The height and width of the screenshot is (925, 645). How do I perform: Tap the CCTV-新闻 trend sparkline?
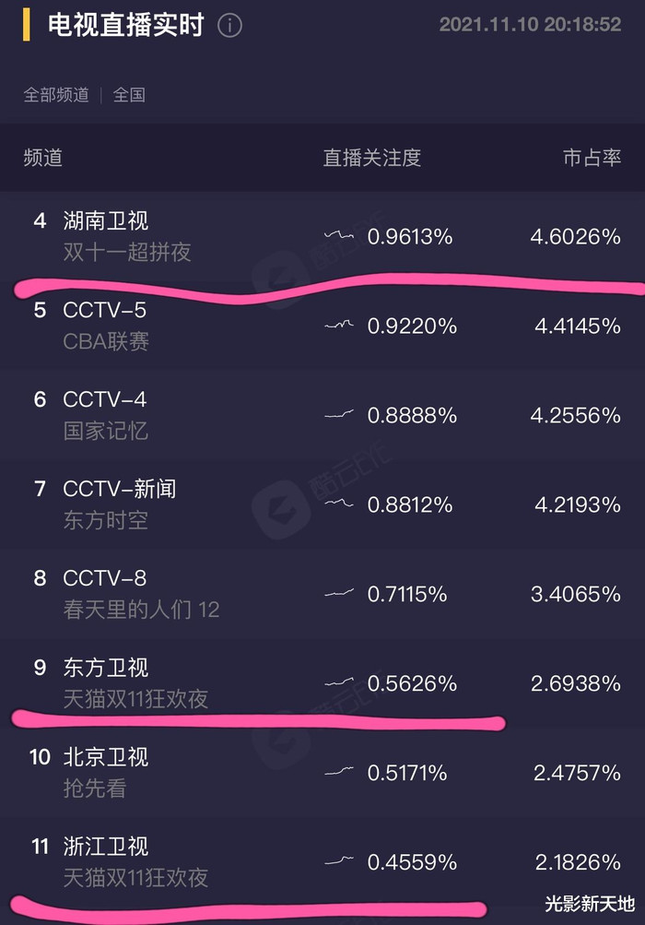339,504
